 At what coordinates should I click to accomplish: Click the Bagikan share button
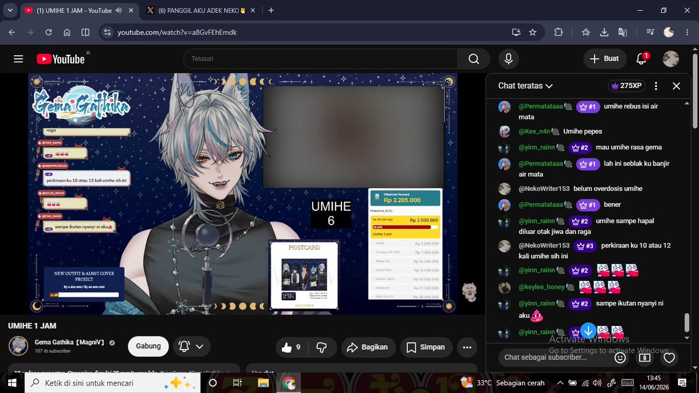pyautogui.click(x=369, y=347)
